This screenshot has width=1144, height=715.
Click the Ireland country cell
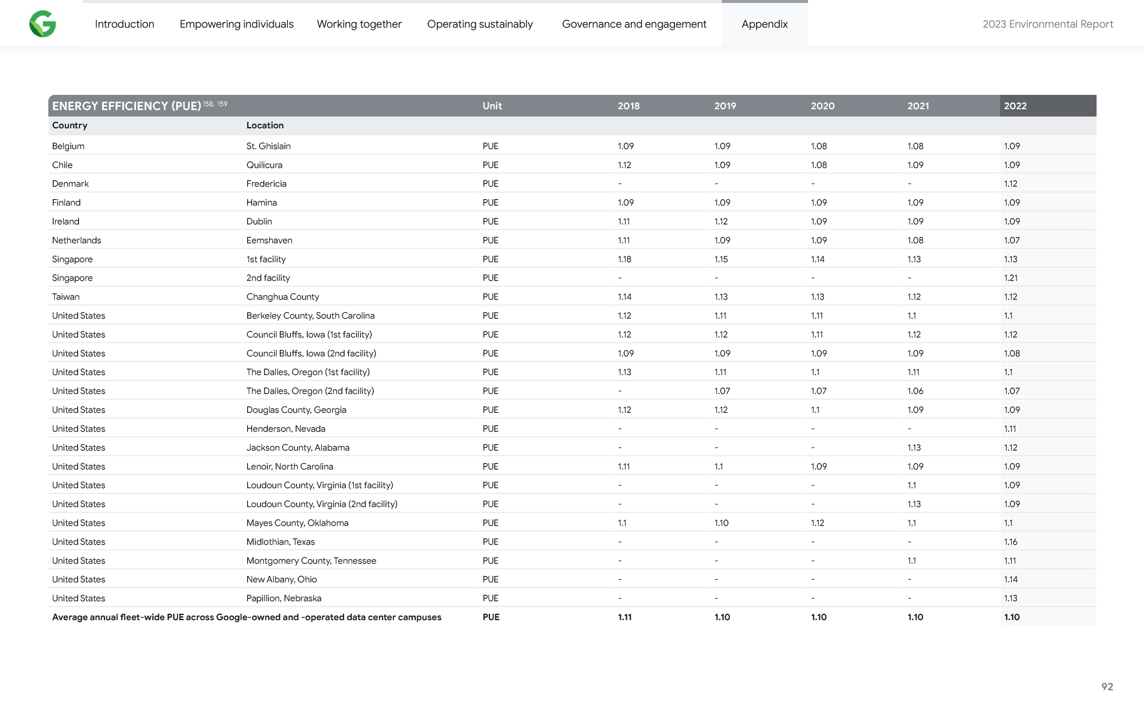tap(65, 221)
